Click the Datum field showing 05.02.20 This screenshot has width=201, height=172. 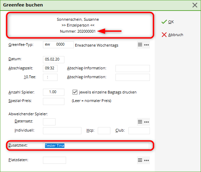coord(53,59)
